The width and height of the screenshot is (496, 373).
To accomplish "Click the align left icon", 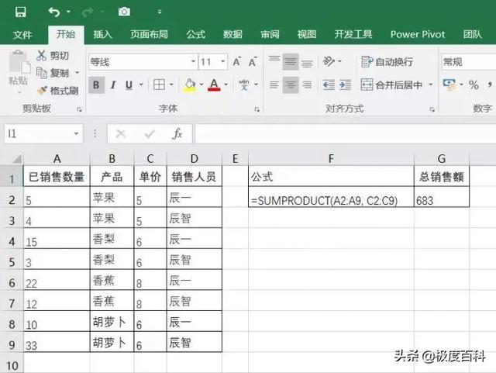I will click(x=274, y=85).
